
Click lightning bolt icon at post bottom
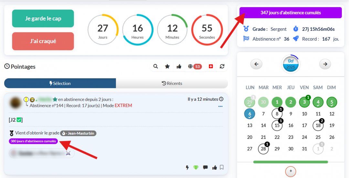pos(187,167)
